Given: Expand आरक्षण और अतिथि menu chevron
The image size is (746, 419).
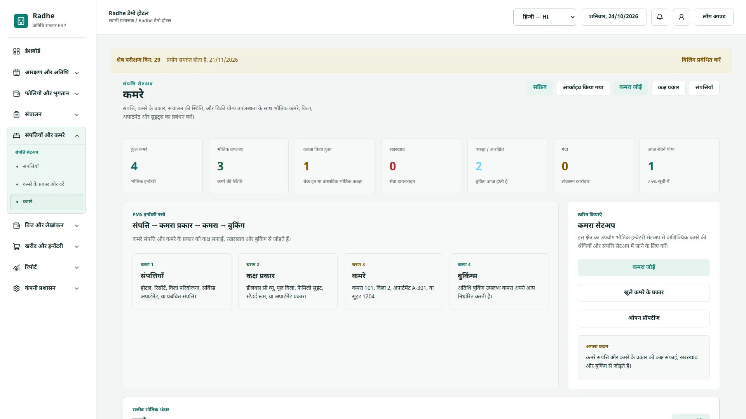Looking at the screenshot, I should pos(77,73).
